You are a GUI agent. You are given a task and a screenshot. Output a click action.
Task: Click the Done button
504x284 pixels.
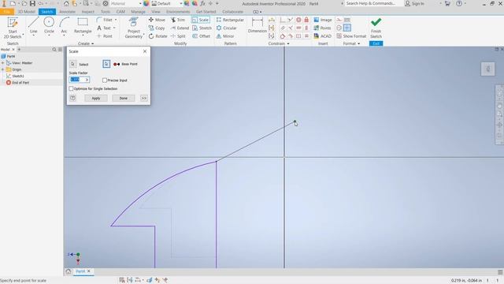pos(124,98)
